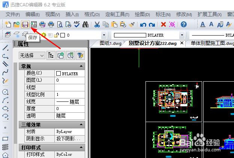
Task: Undo the last action
Action: point(143,24)
